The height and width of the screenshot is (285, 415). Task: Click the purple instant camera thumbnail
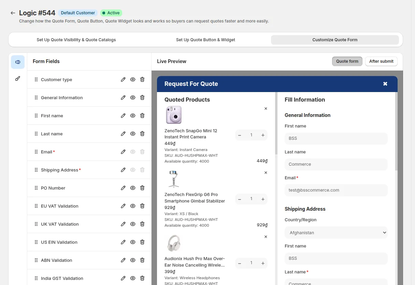pos(174,115)
